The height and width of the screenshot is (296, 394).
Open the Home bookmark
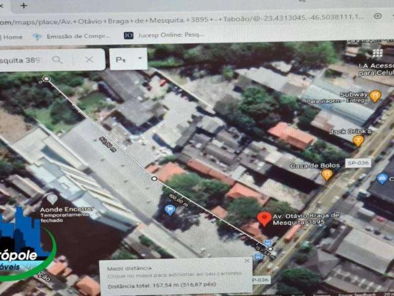pos(12,37)
